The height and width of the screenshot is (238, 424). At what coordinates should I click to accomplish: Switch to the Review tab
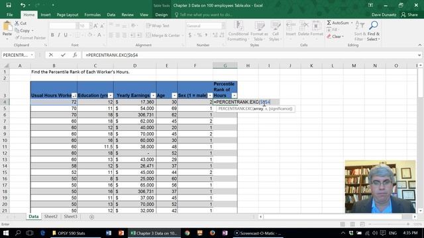(x=127, y=15)
